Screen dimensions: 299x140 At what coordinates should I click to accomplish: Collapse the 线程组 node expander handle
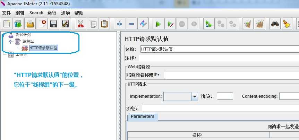click(x=10, y=41)
